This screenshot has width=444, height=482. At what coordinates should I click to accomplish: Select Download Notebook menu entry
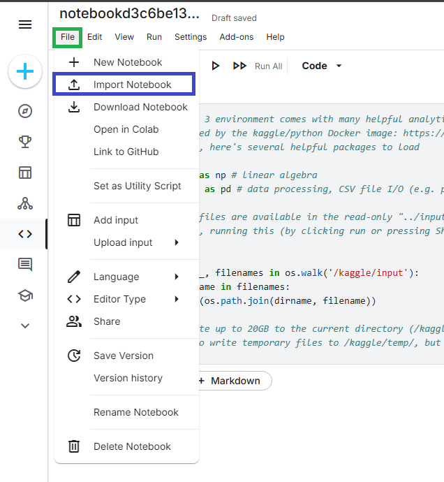[x=126, y=107]
